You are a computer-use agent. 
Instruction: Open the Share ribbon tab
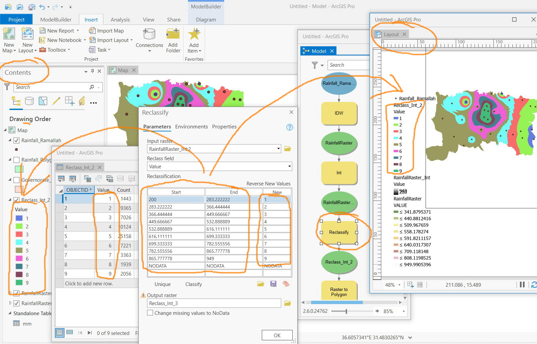[174, 20]
